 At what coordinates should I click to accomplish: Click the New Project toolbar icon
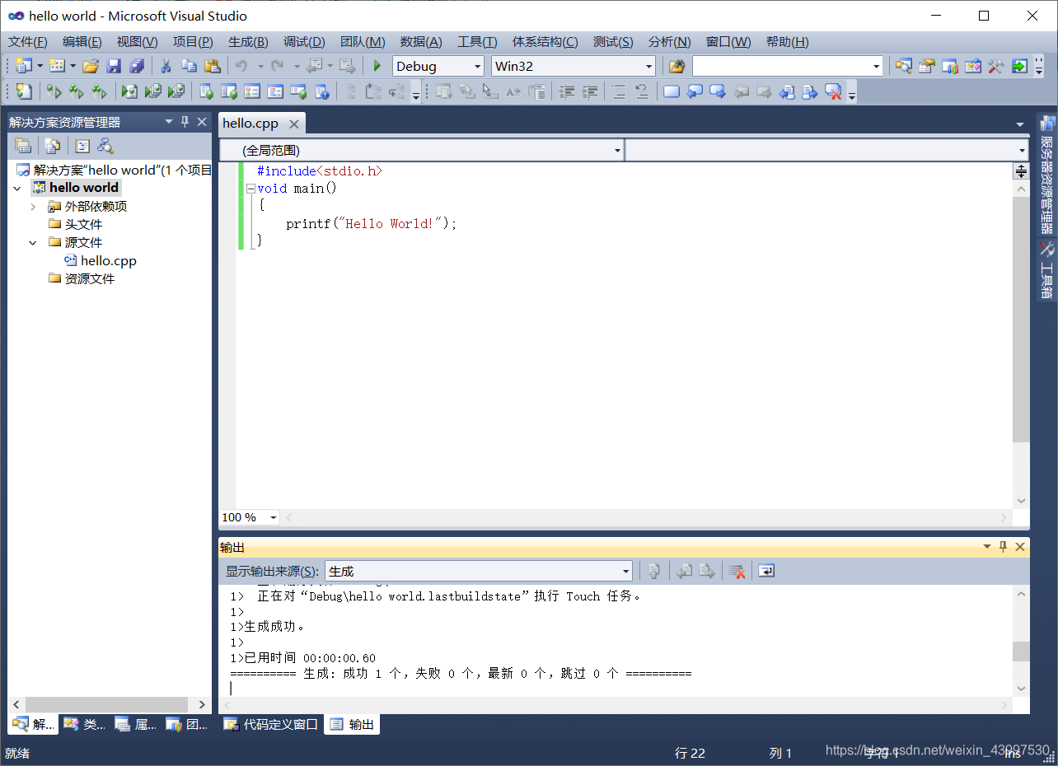24,67
